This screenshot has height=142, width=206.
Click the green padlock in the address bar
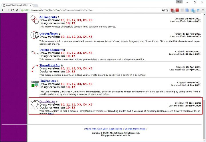pyautogui.click(x=22, y=10)
